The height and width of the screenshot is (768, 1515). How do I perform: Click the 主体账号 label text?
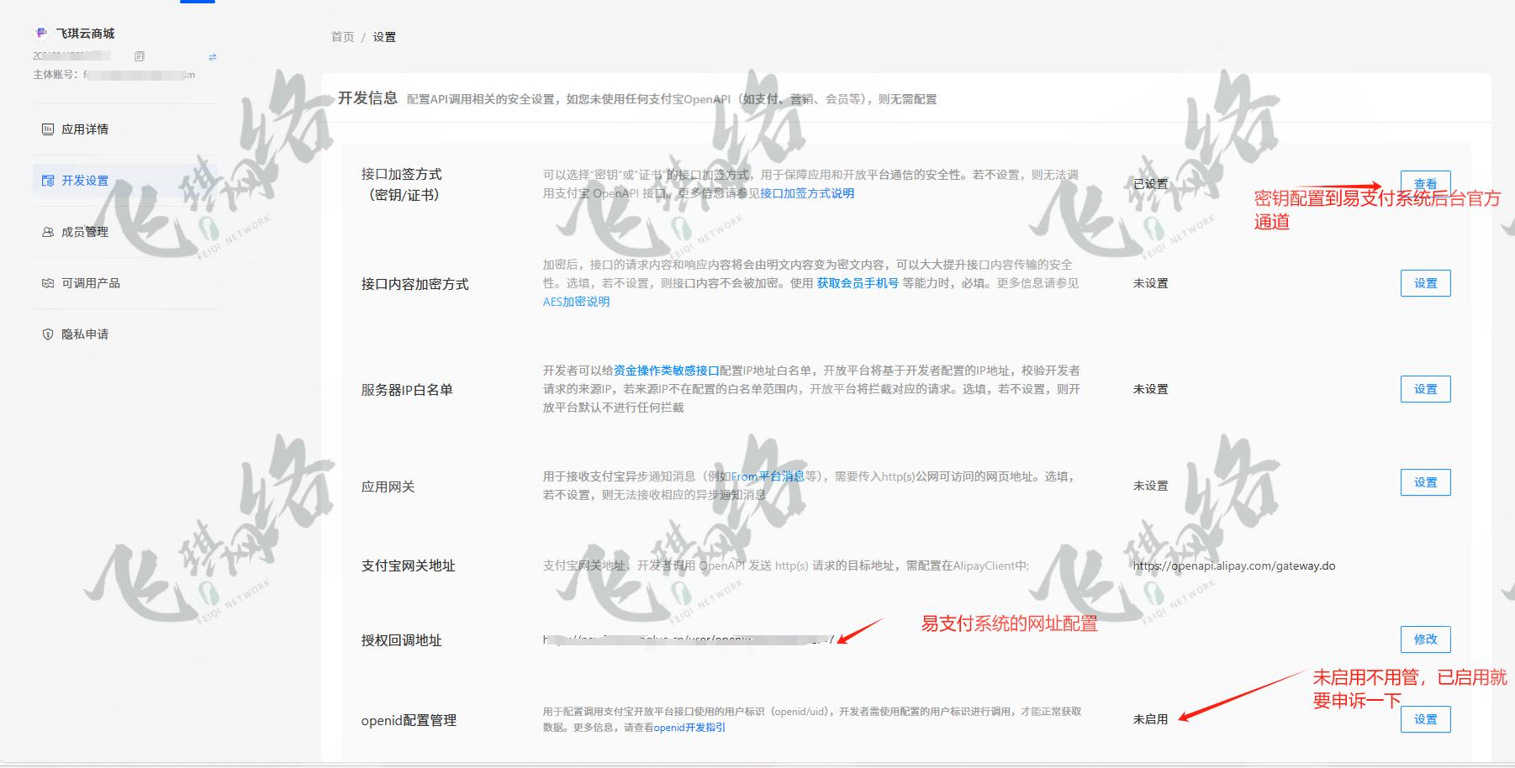55,75
